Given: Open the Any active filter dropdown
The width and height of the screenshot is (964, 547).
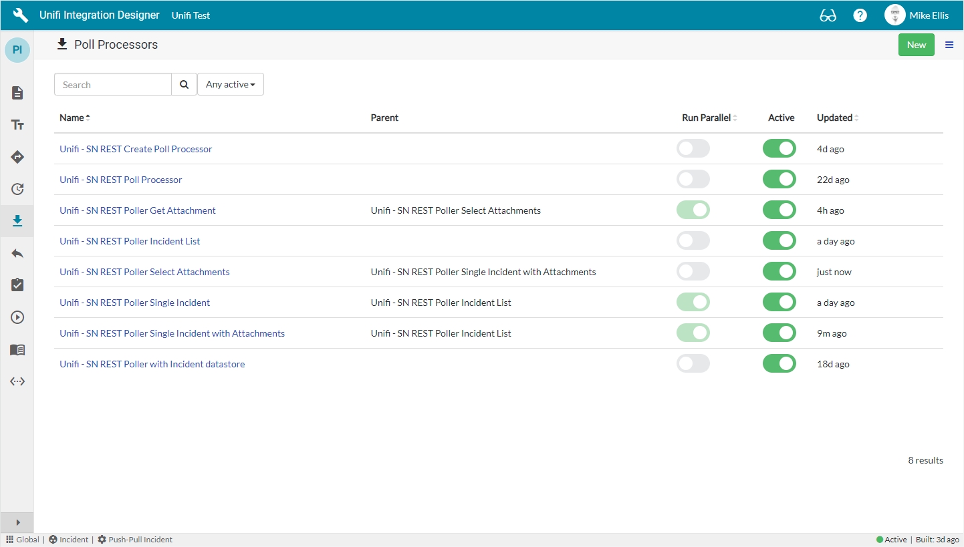Looking at the screenshot, I should pos(230,85).
